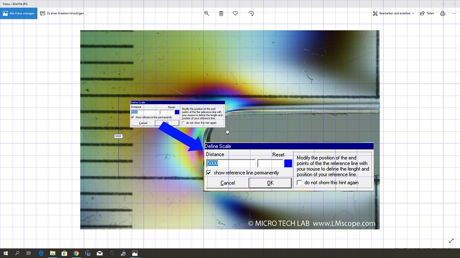The width and height of the screenshot is (460, 258).
Task: Toggle 'show reference line permanently' in small dialog
Action: point(132,117)
